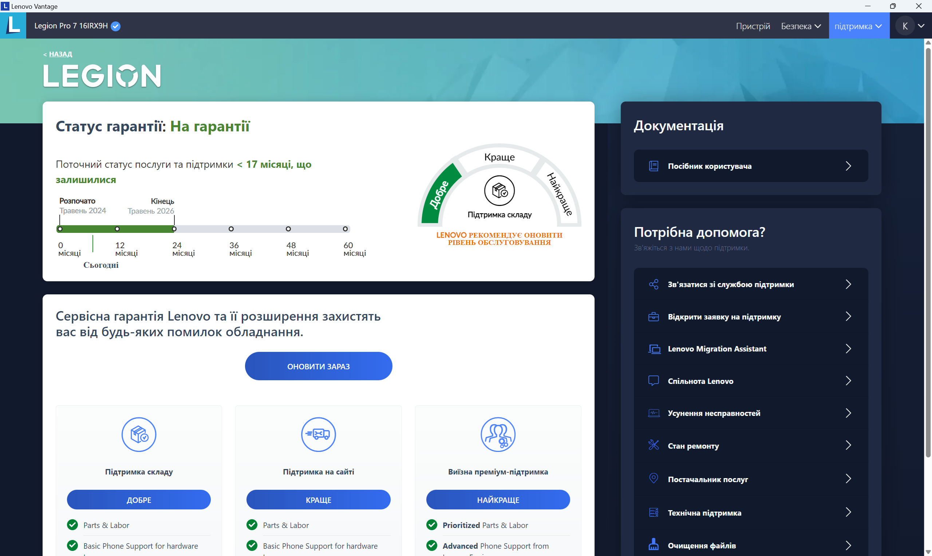The image size is (932, 556).
Task: Click the Lenovo Vantage home logo icon
Action: tap(13, 25)
